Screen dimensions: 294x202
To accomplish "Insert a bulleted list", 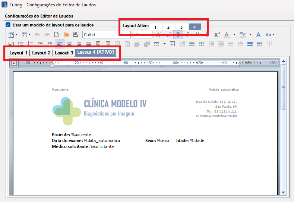I will pos(21,44).
